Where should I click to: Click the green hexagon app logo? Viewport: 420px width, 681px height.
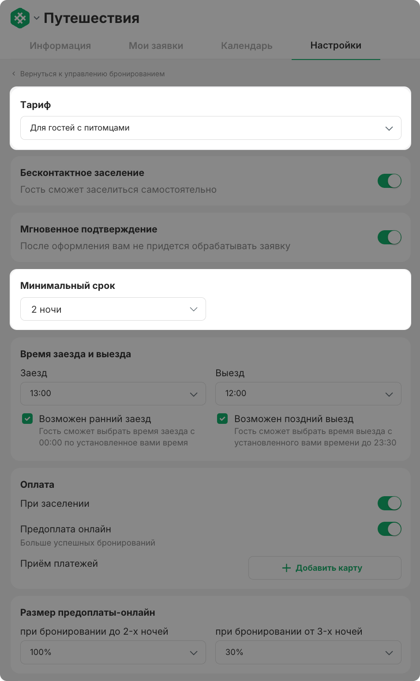click(20, 18)
